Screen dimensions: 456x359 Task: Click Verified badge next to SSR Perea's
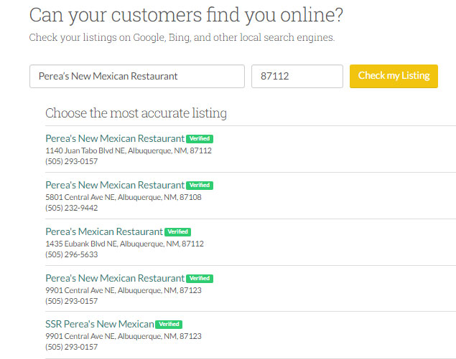169,324
